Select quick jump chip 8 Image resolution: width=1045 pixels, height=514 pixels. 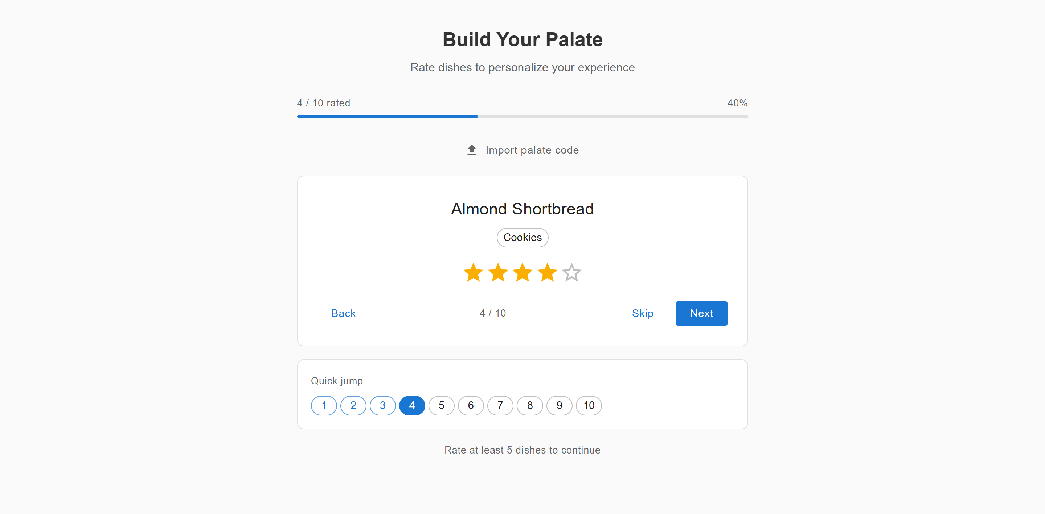point(530,405)
